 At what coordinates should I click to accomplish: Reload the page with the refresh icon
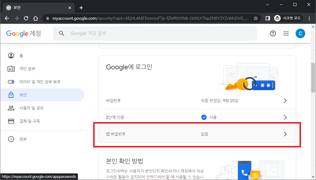[x=26, y=18]
